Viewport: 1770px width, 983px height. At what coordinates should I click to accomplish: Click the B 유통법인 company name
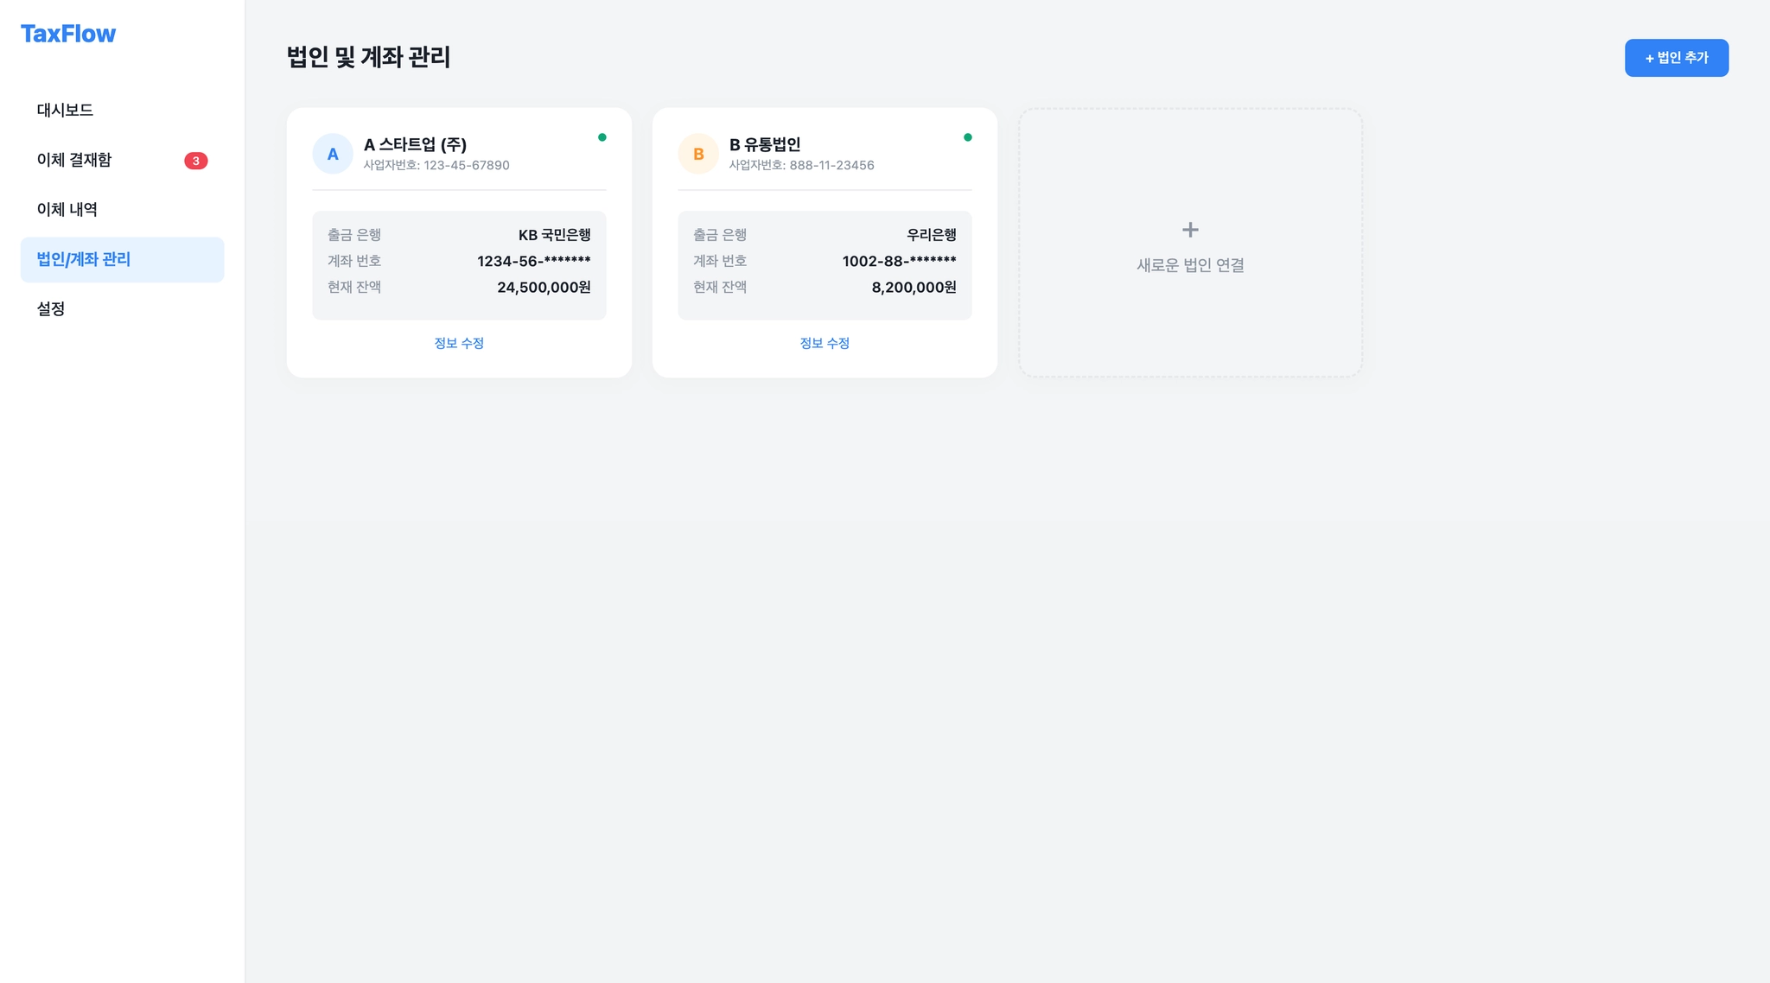tap(765, 144)
